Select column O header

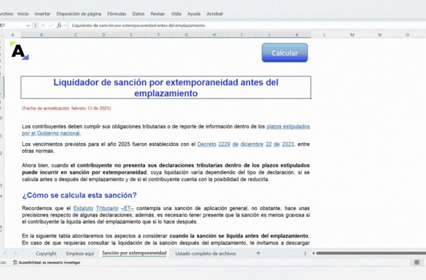tap(407, 35)
